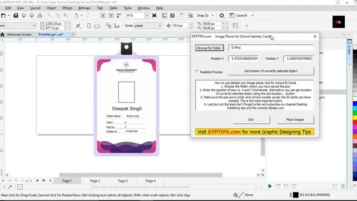The height and width of the screenshot is (201, 357).
Task: Open the Layout menu
Action: 35,8
